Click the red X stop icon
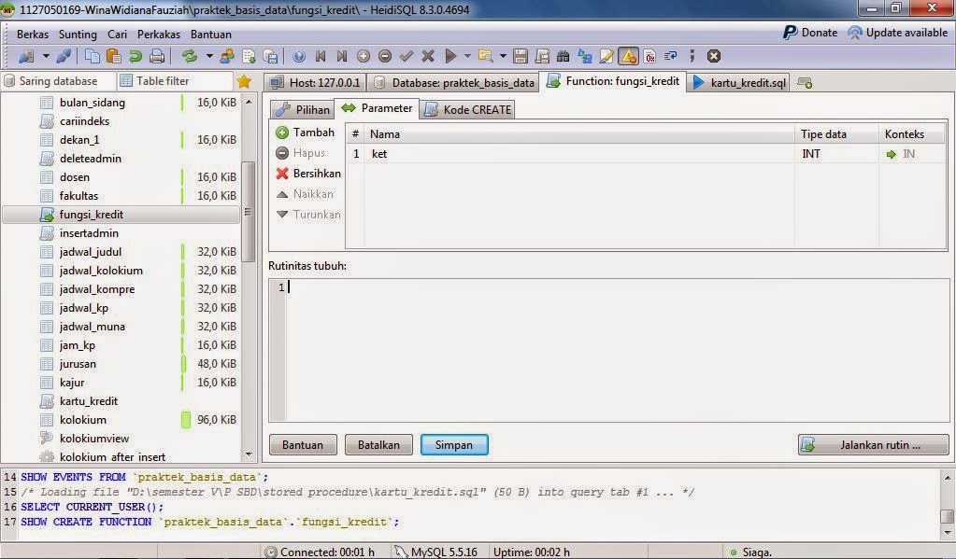The height and width of the screenshot is (559, 956). click(712, 56)
